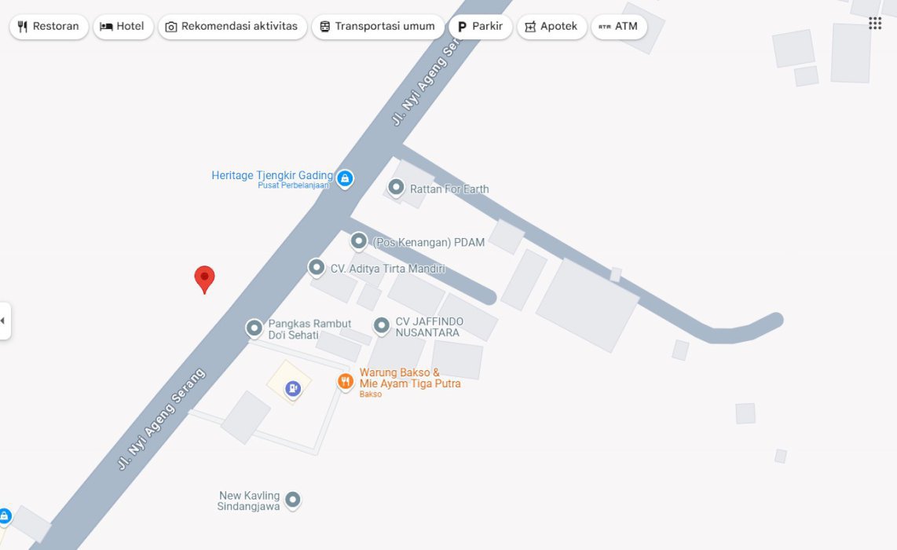The height and width of the screenshot is (550, 897).
Task: Click the purple gas station marker
Action: (x=293, y=389)
